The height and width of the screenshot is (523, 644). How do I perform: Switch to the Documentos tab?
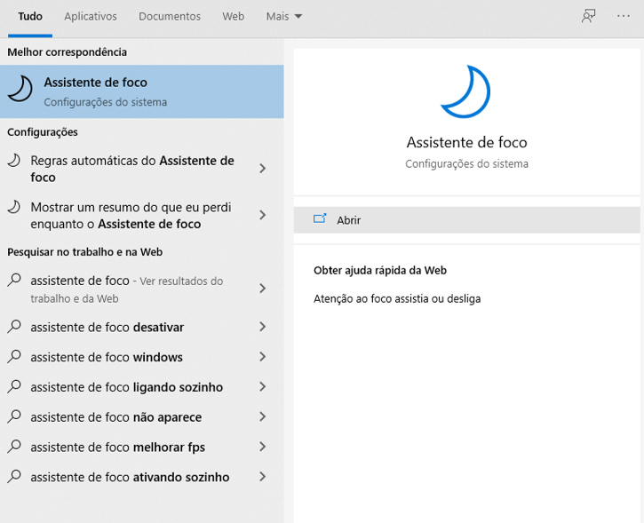[170, 16]
